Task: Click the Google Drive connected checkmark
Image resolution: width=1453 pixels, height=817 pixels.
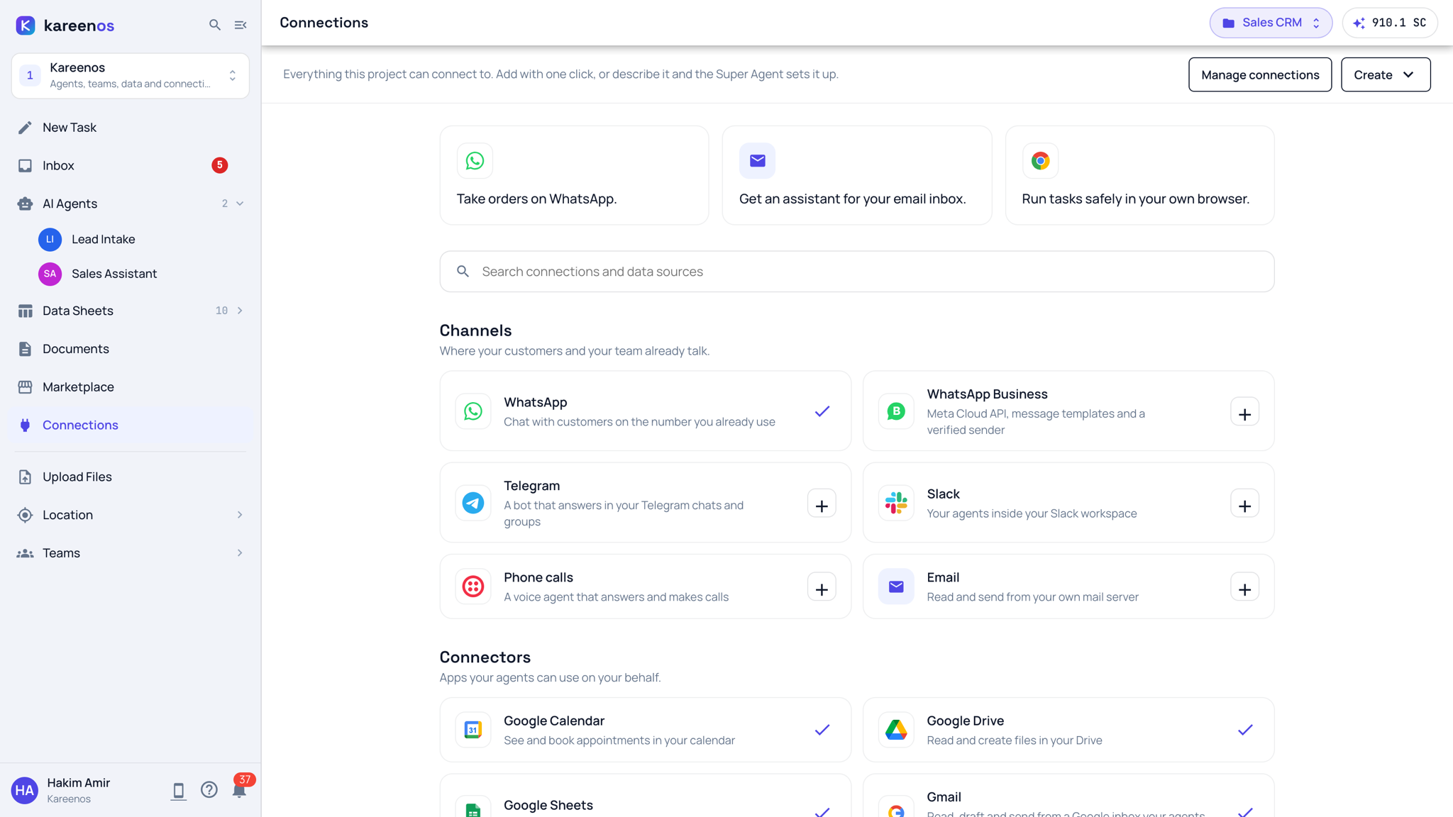Action: coord(1245,730)
